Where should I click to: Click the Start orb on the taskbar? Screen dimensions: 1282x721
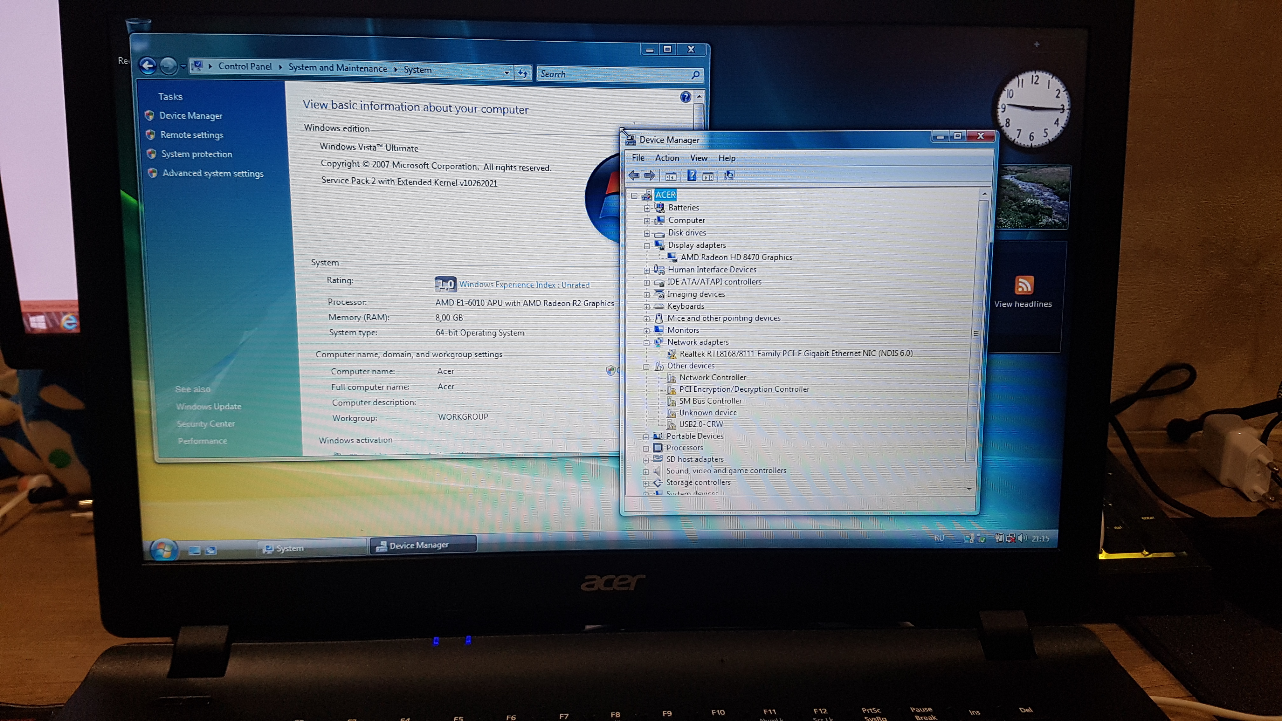(x=164, y=549)
